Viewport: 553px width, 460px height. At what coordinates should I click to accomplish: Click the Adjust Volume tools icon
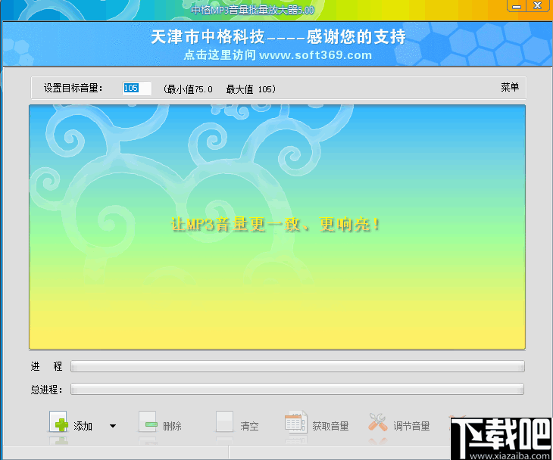coord(378,422)
